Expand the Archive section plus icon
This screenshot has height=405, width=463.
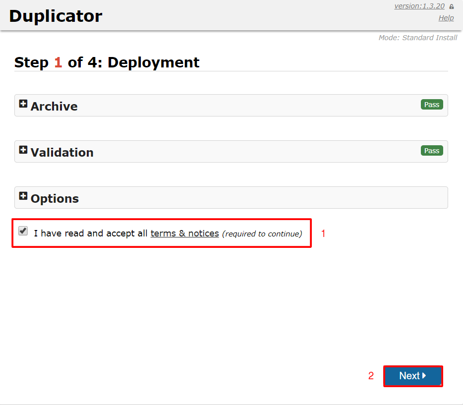23,104
